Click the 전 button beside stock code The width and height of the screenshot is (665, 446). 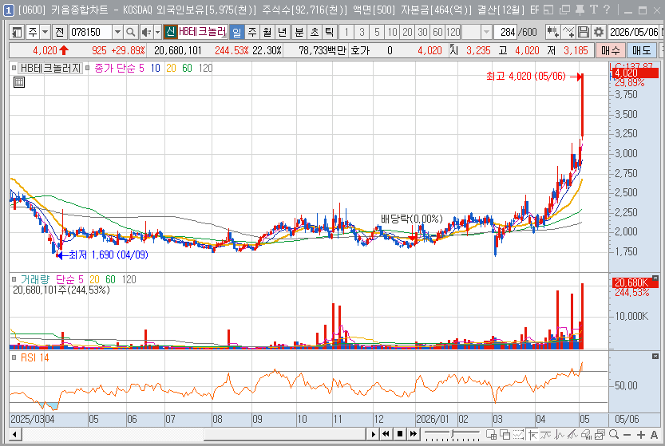(x=59, y=32)
